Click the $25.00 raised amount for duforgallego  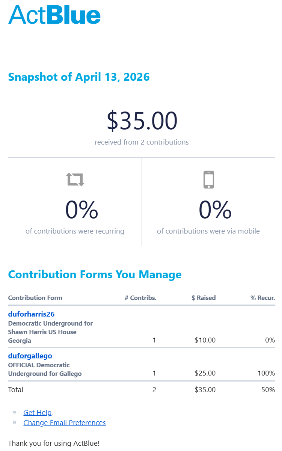[x=205, y=373]
